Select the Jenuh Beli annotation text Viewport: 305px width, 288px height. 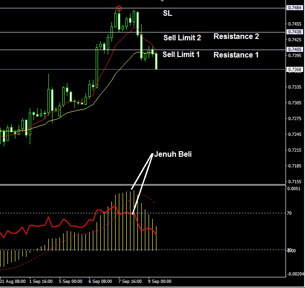173,154
